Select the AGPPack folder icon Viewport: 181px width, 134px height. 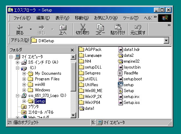[x=81, y=50]
